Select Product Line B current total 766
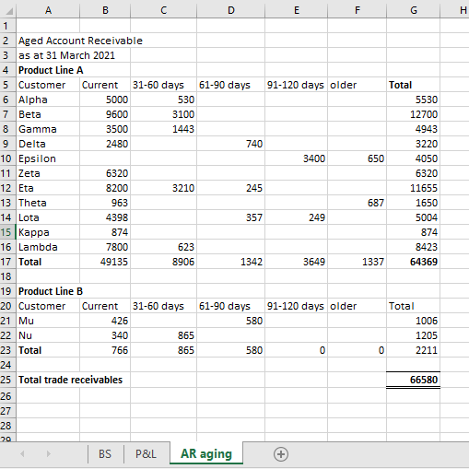The image size is (469, 469). coord(105,350)
